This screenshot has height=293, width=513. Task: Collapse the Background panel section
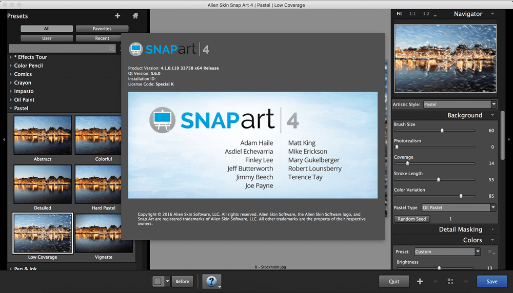[492, 115]
